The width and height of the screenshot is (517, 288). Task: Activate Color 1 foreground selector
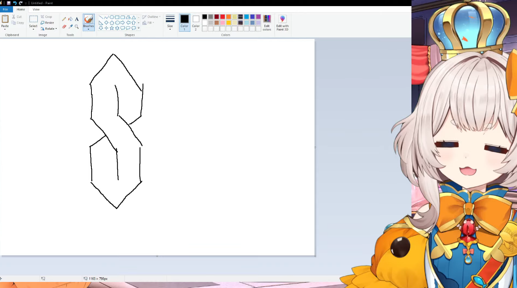tap(184, 23)
